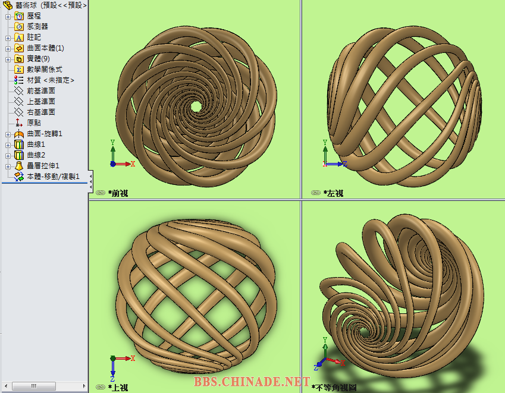Expand the 曲面本體(1) node

pos(8,49)
